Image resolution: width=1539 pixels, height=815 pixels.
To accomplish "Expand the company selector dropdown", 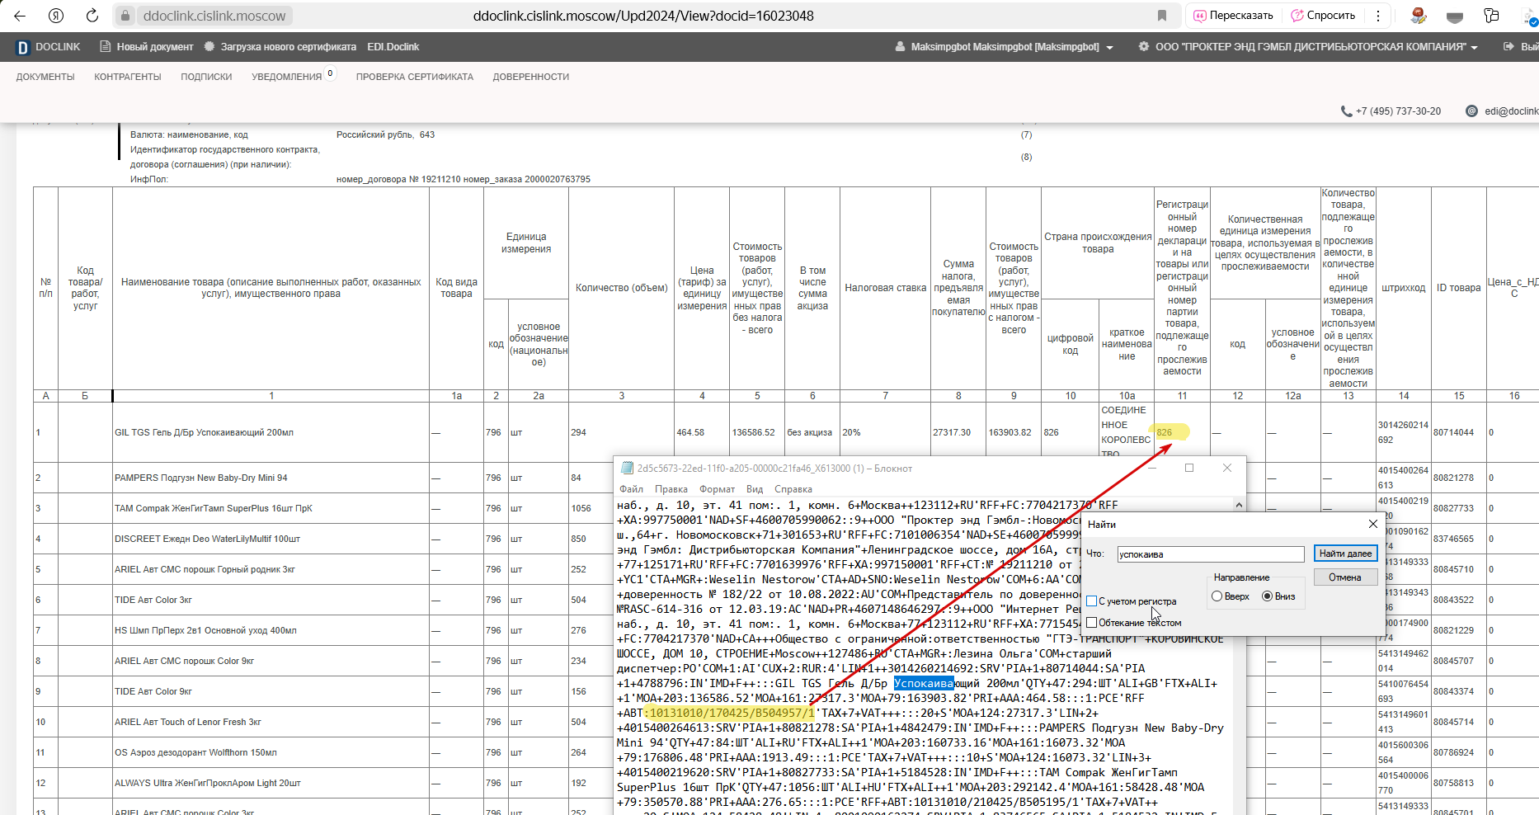I will (1474, 48).
